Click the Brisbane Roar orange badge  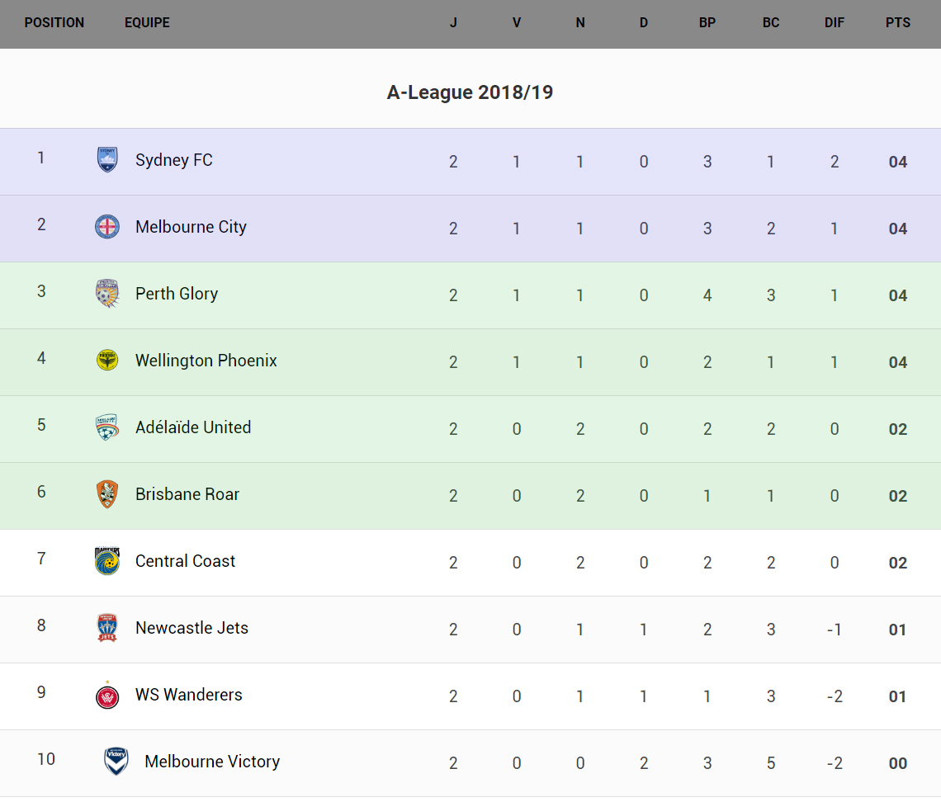(x=107, y=494)
